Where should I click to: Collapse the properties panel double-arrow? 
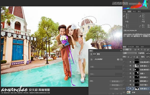pyautogui.click(x=121, y=51)
